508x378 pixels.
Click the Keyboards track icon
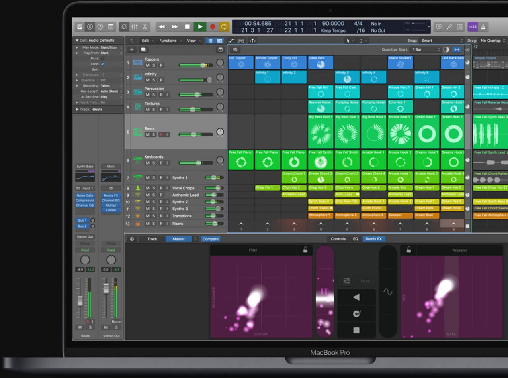pos(138,160)
